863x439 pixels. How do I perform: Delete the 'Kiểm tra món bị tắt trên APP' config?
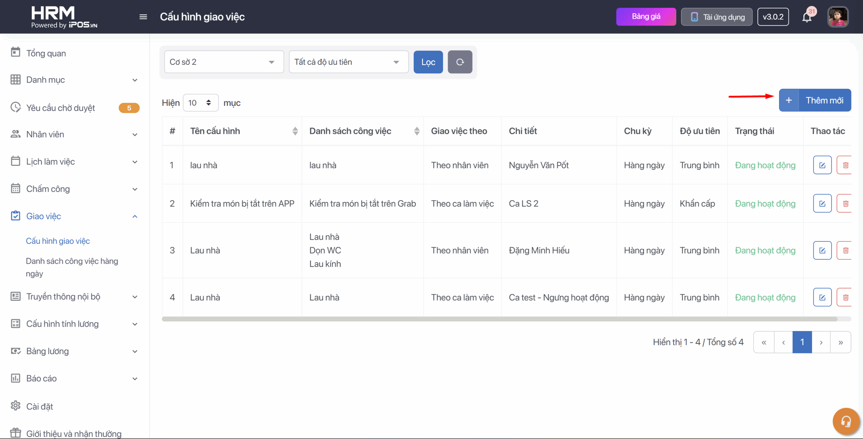coord(845,204)
